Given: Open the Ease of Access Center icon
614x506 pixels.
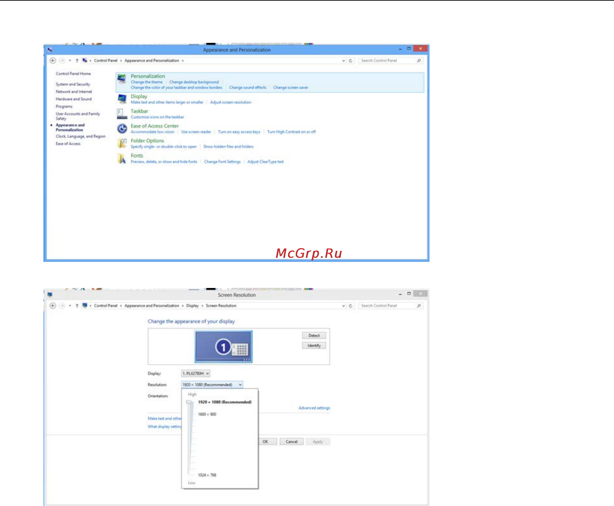Looking at the screenshot, I should pyautogui.click(x=122, y=129).
